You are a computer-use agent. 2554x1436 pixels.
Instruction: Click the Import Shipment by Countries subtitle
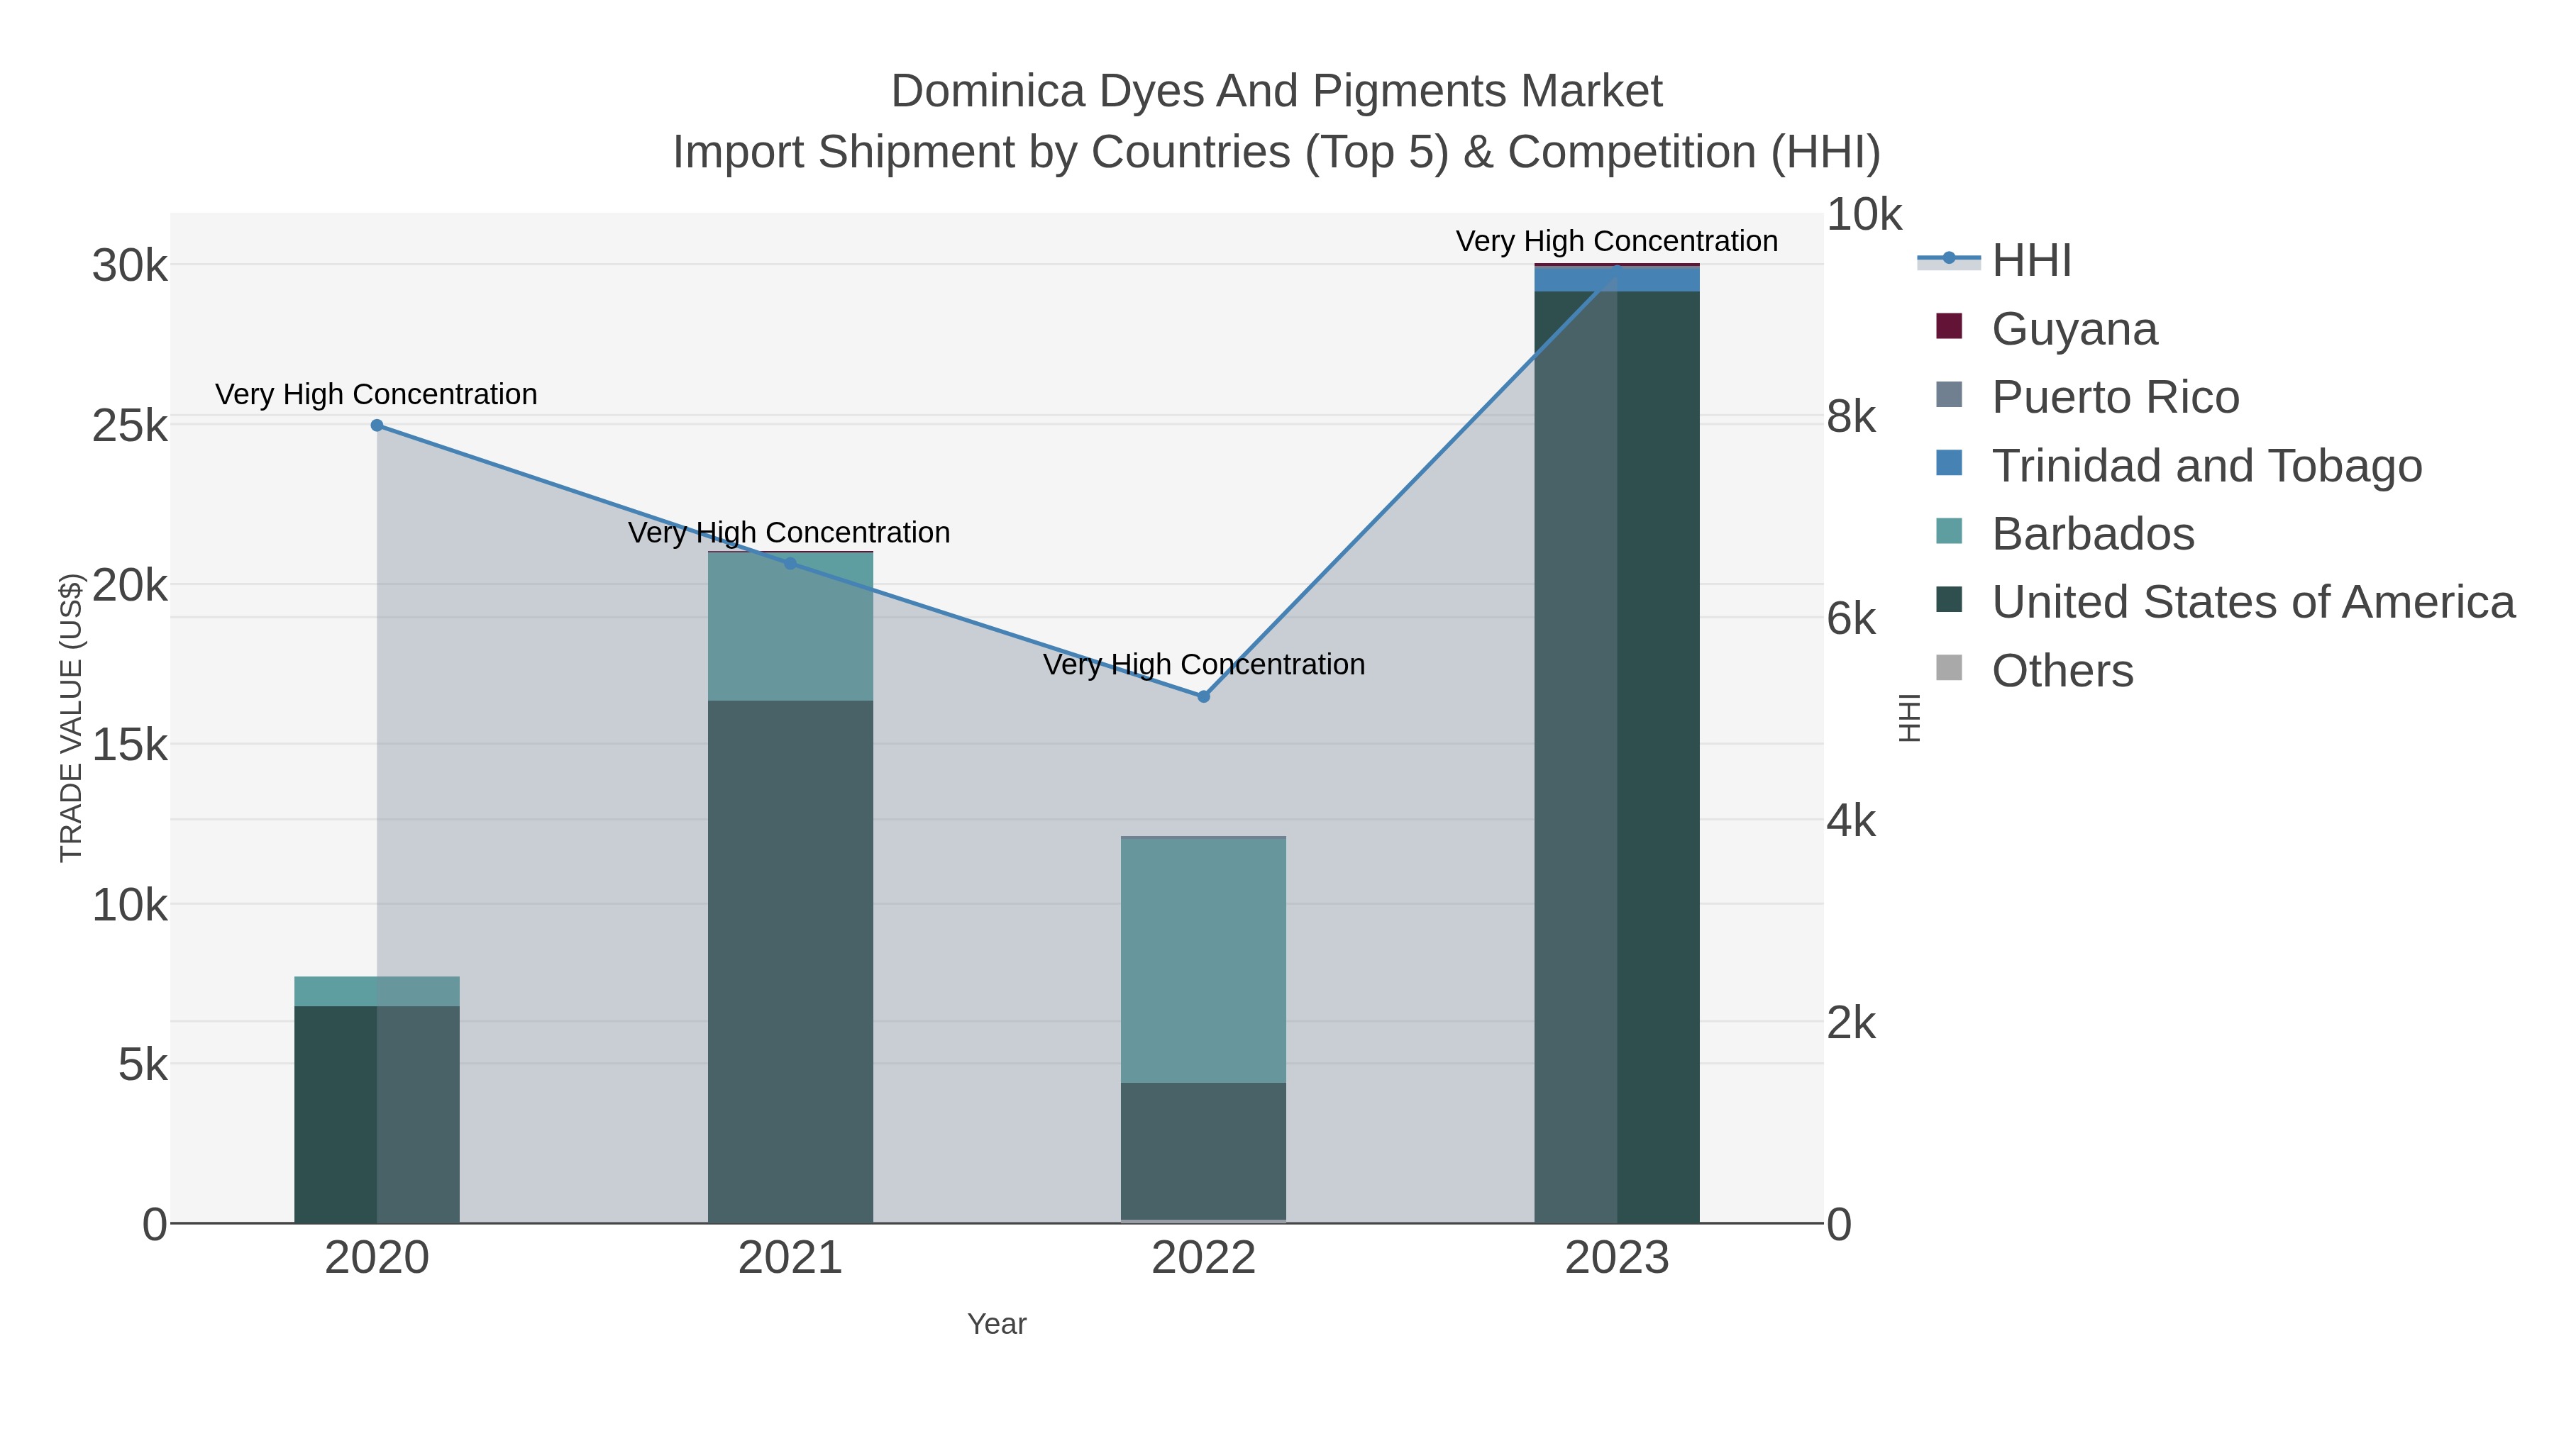pos(1277,152)
